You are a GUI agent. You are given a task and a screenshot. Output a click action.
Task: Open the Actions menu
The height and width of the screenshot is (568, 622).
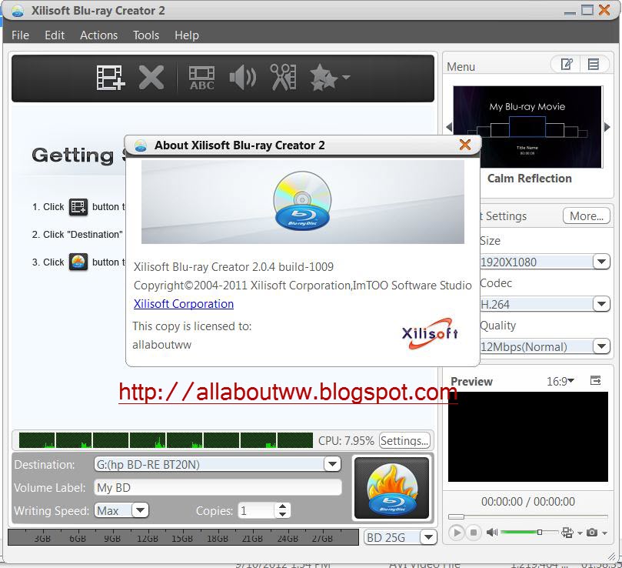coord(98,35)
